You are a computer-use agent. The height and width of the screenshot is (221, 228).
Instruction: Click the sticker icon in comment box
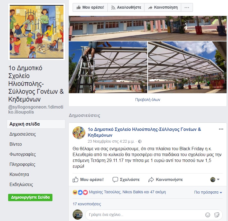[x=217, y=215]
